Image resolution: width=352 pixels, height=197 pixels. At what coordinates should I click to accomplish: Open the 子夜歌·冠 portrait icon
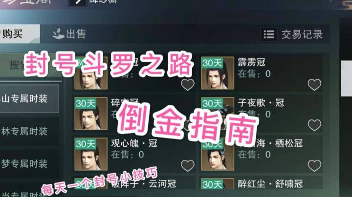218,114
